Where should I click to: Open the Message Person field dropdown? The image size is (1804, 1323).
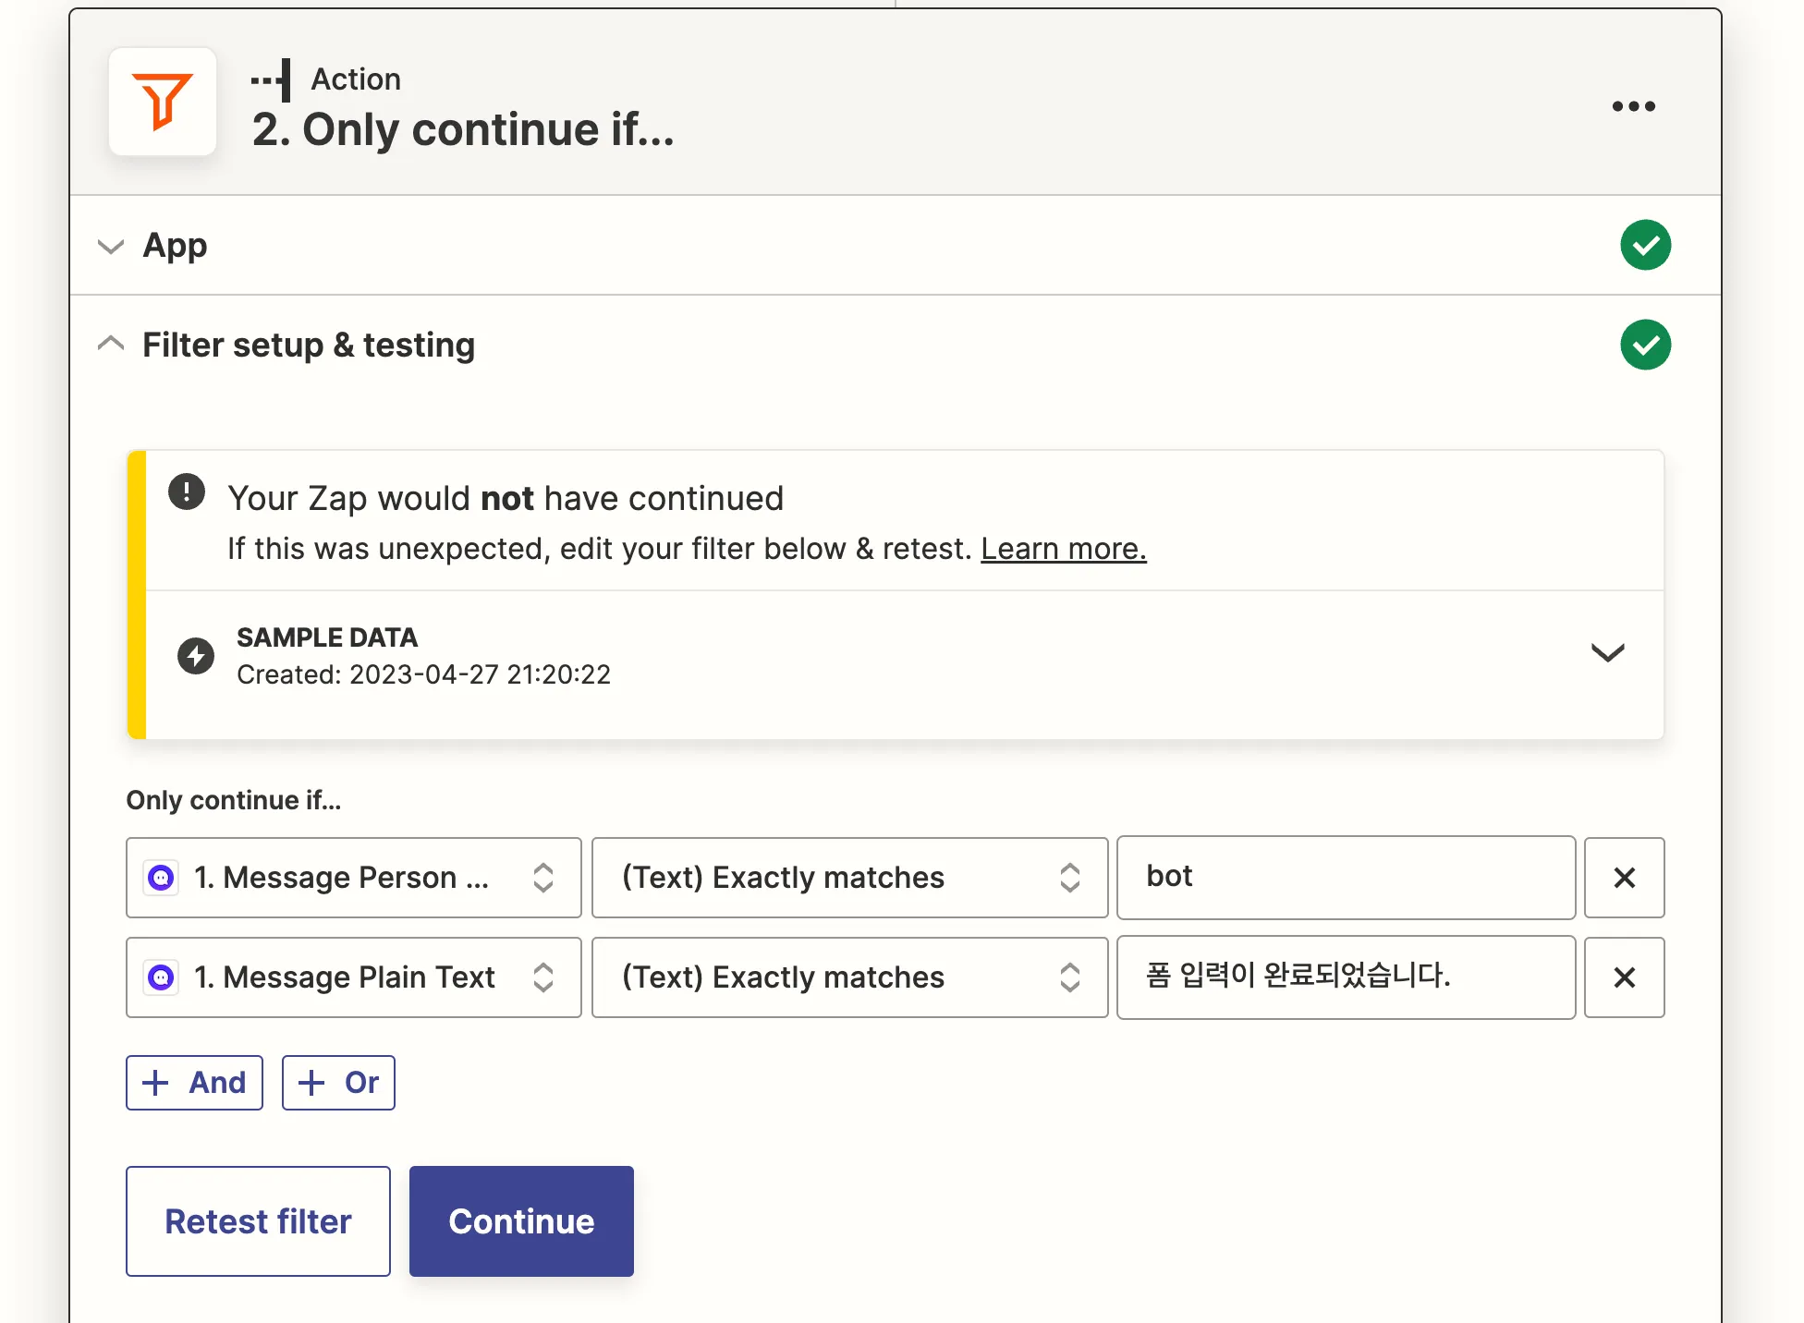point(353,878)
